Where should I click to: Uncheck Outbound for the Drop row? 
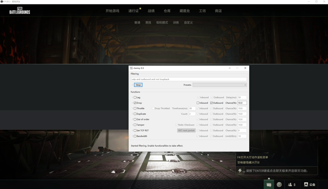tap(211, 103)
